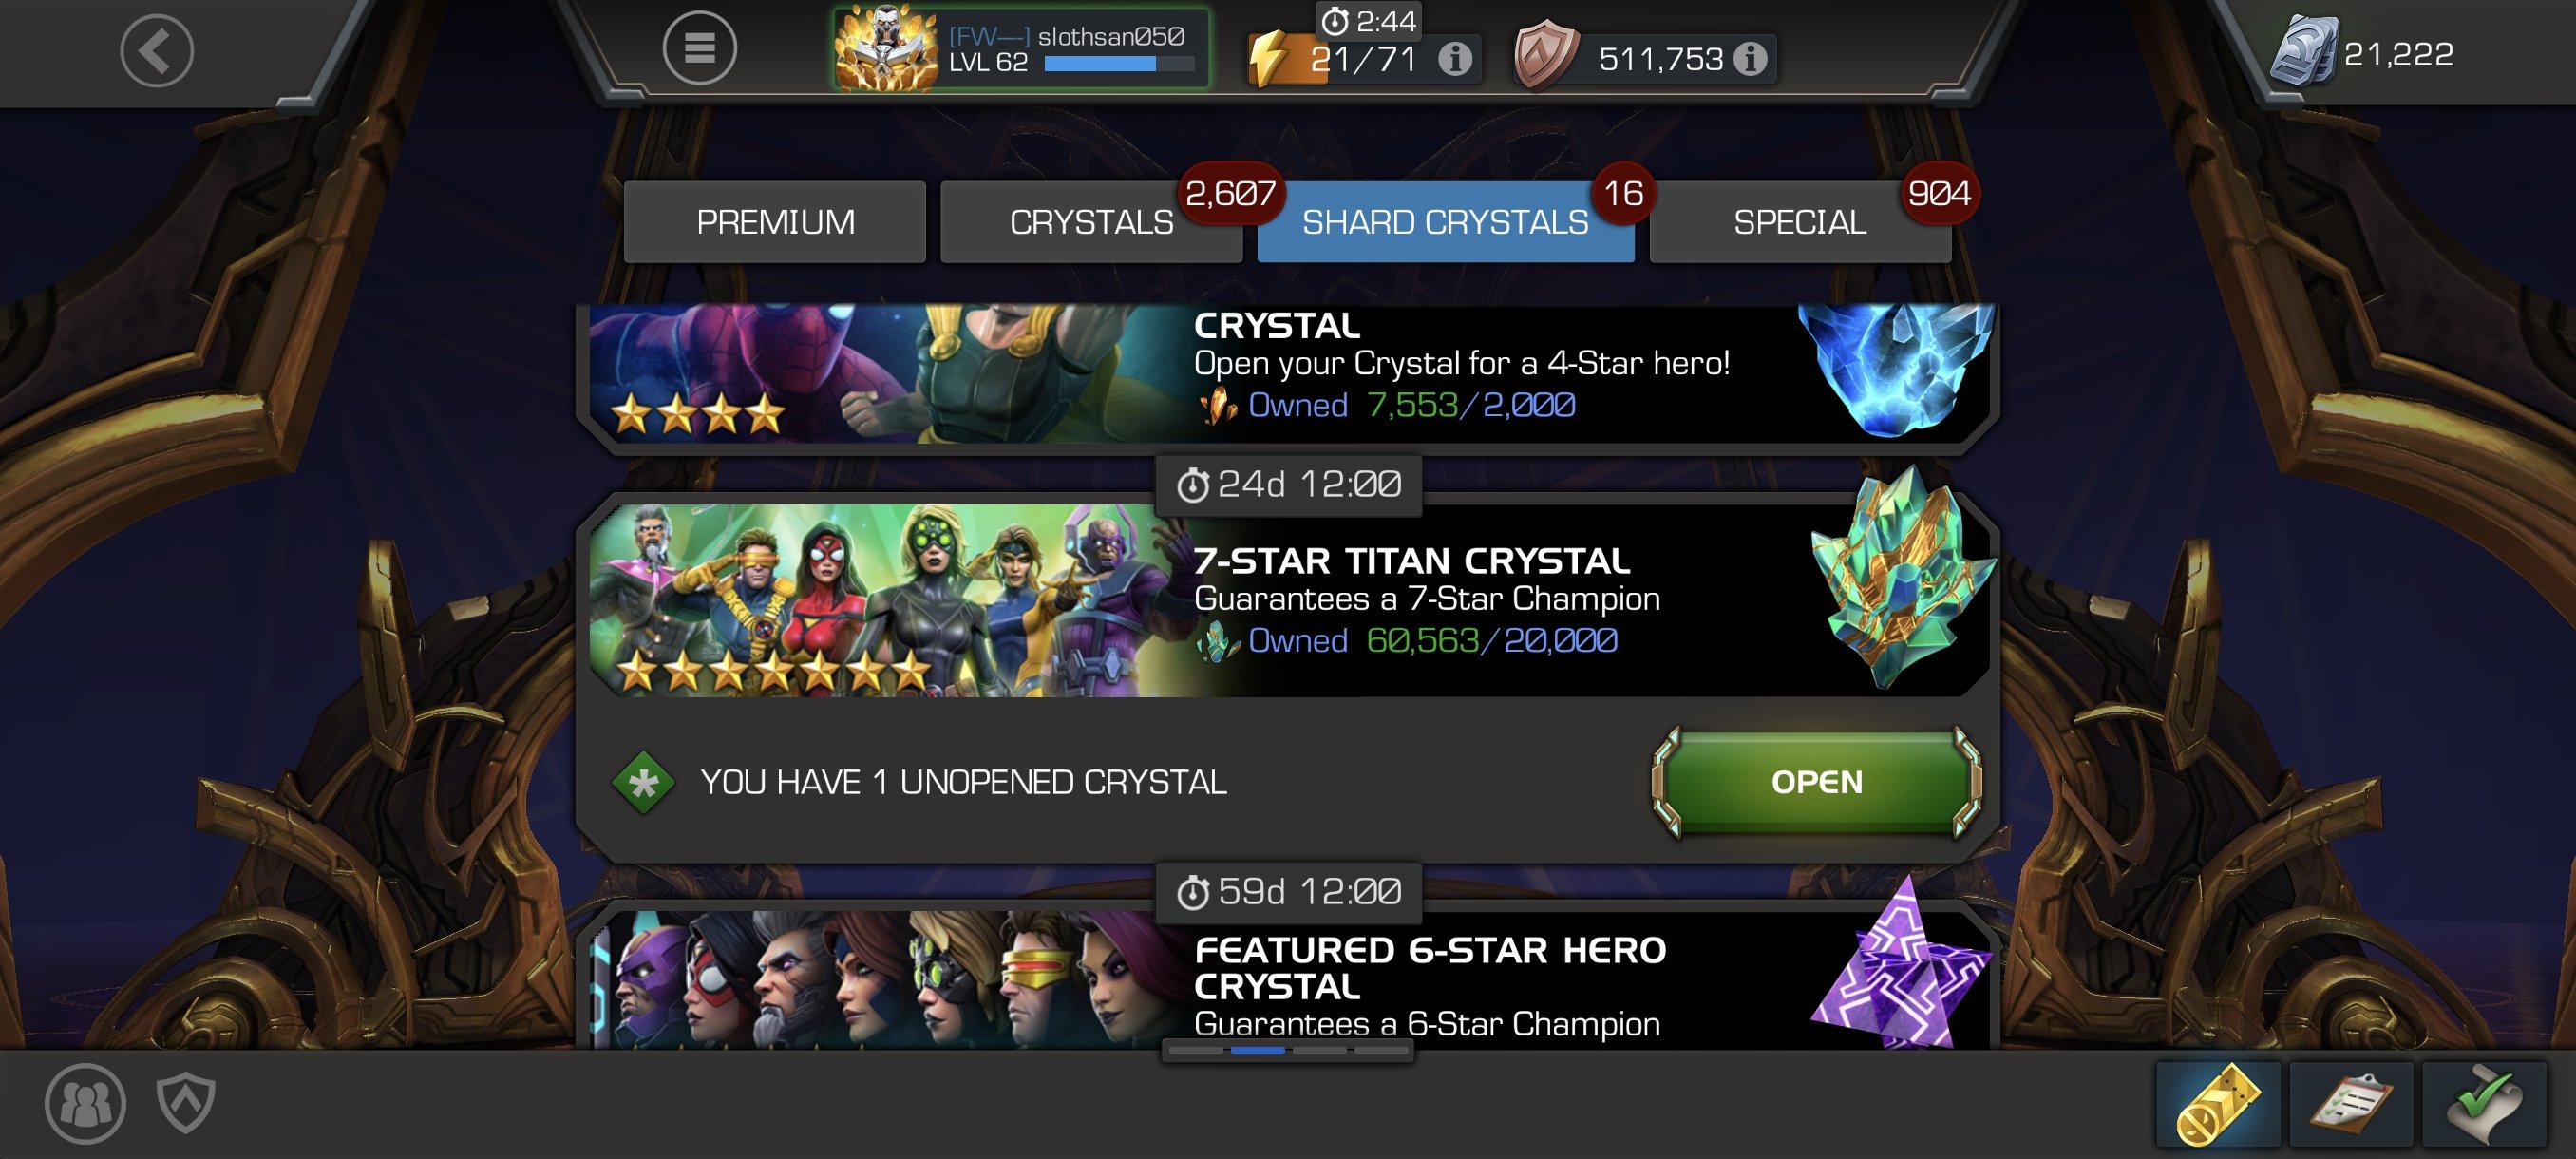Open the slothsan050 player profile
Screen dimensions: 2576x1159
tap(1021, 48)
